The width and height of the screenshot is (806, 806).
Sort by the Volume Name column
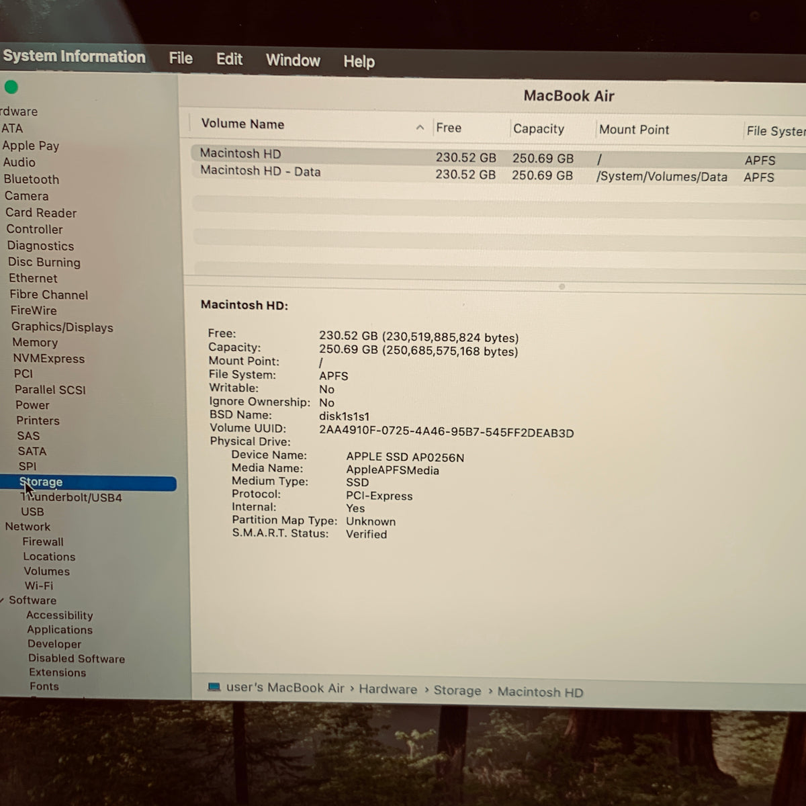tap(242, 124)
